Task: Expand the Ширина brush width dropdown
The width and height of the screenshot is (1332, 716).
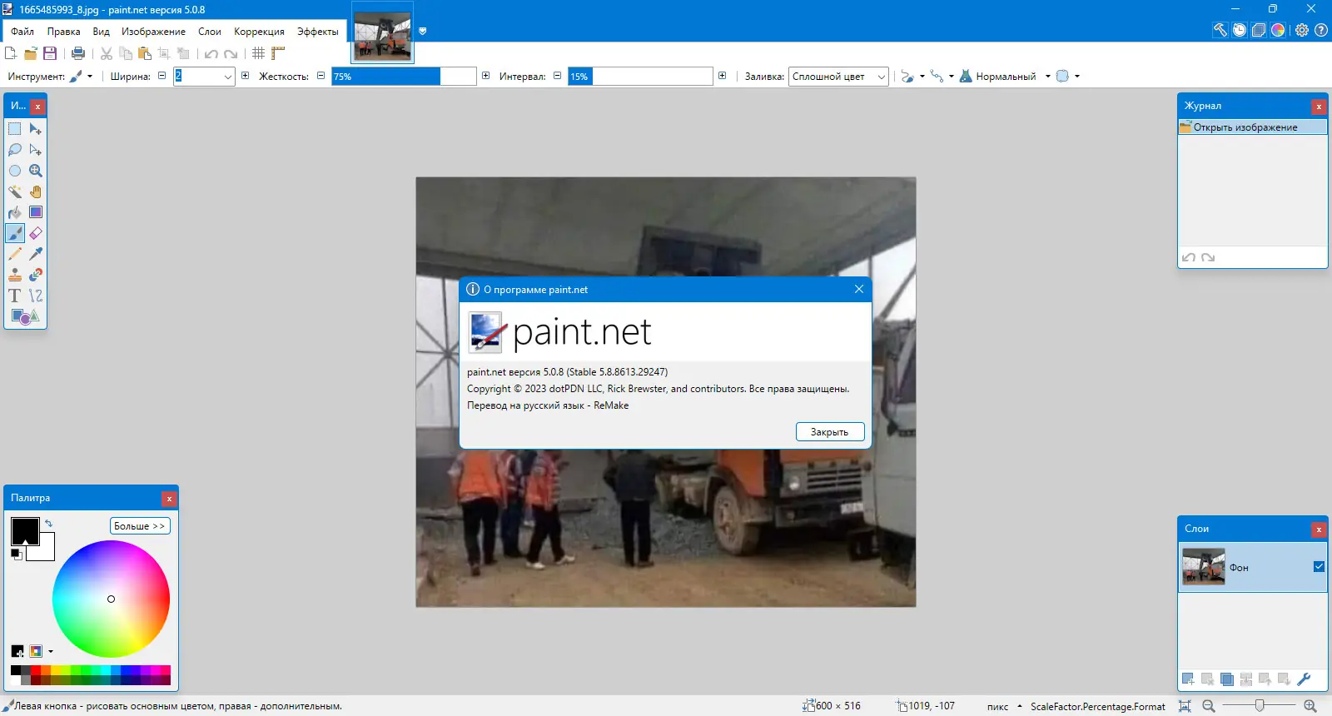Action: tap(228, 77)
